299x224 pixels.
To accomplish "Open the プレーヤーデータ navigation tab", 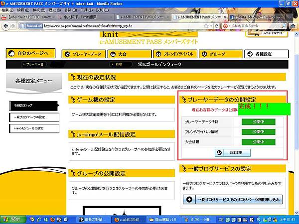I will pos(84,54).
